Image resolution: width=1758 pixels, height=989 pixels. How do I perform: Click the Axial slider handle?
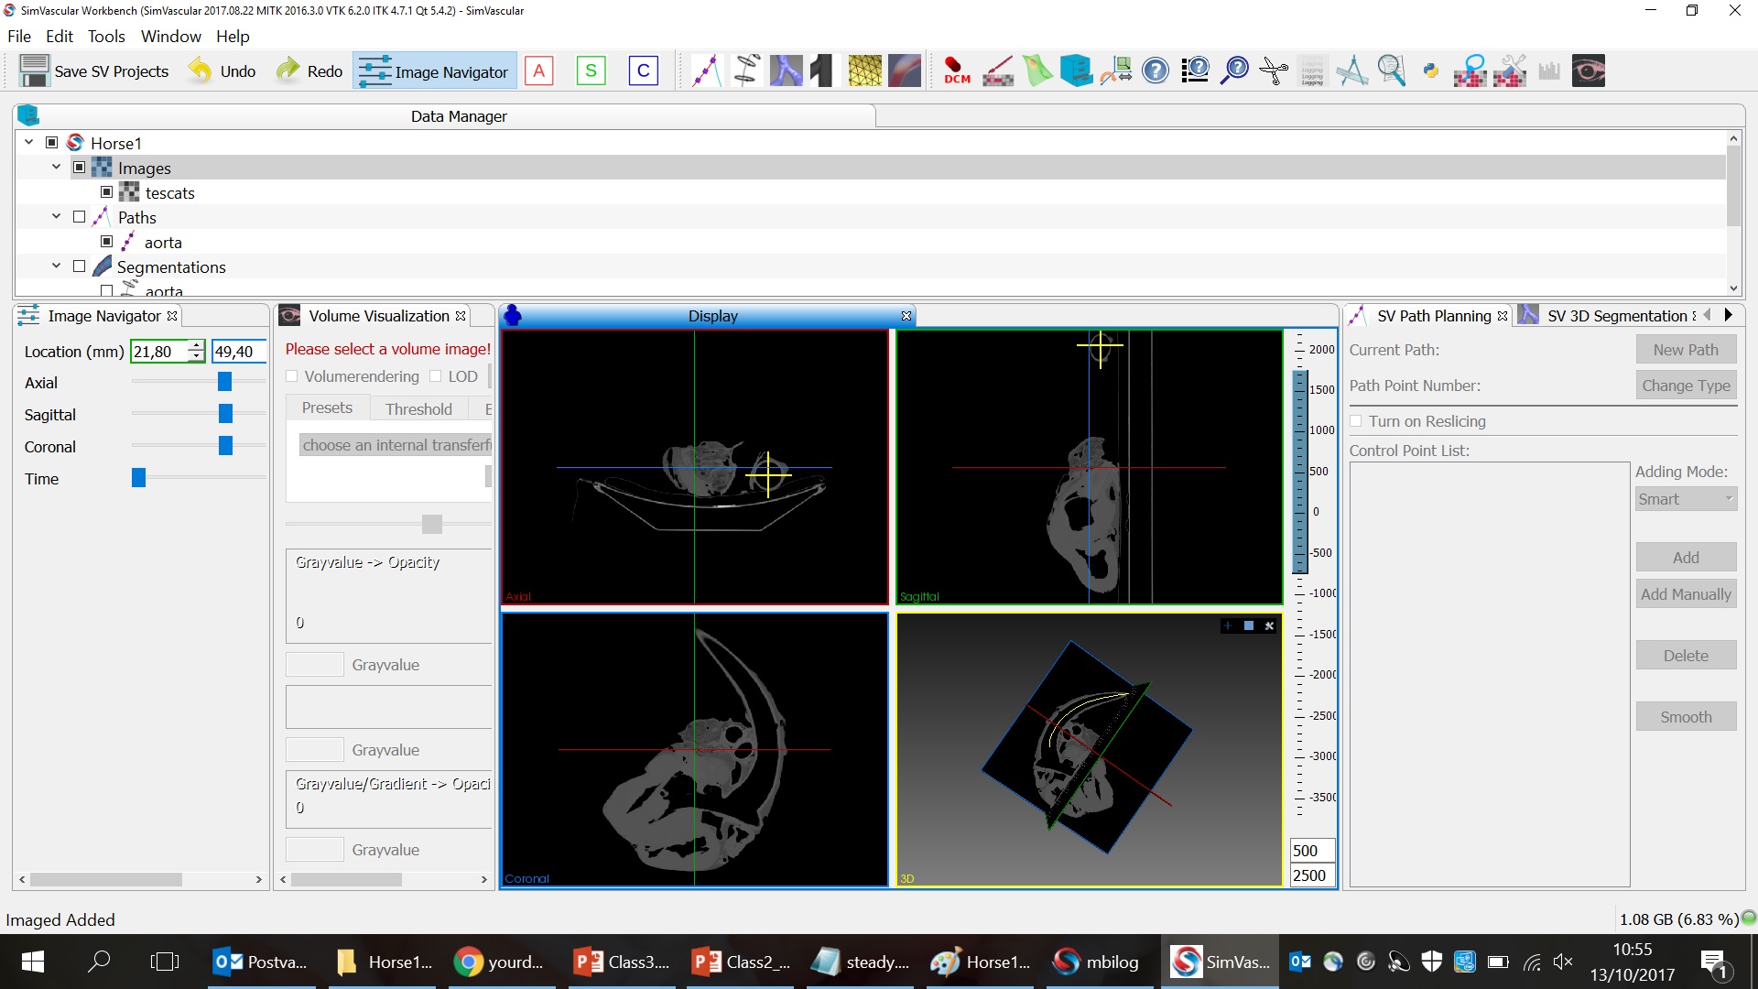click(x=225, y=382)
